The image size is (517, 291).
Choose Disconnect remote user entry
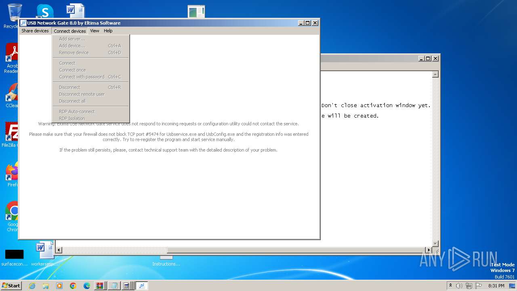click(90, 94)
